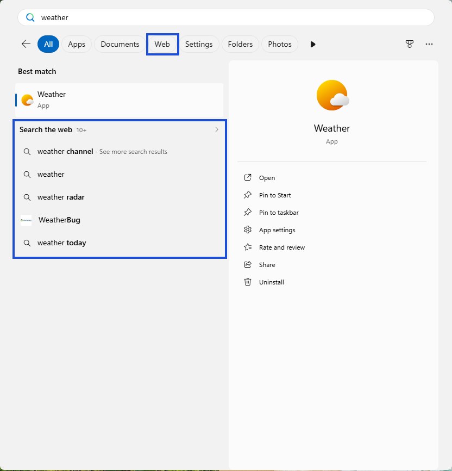The height and width of the screenshot is (471, 452).
Task: Show more filters with the play arrow
Action: point(313,45)
